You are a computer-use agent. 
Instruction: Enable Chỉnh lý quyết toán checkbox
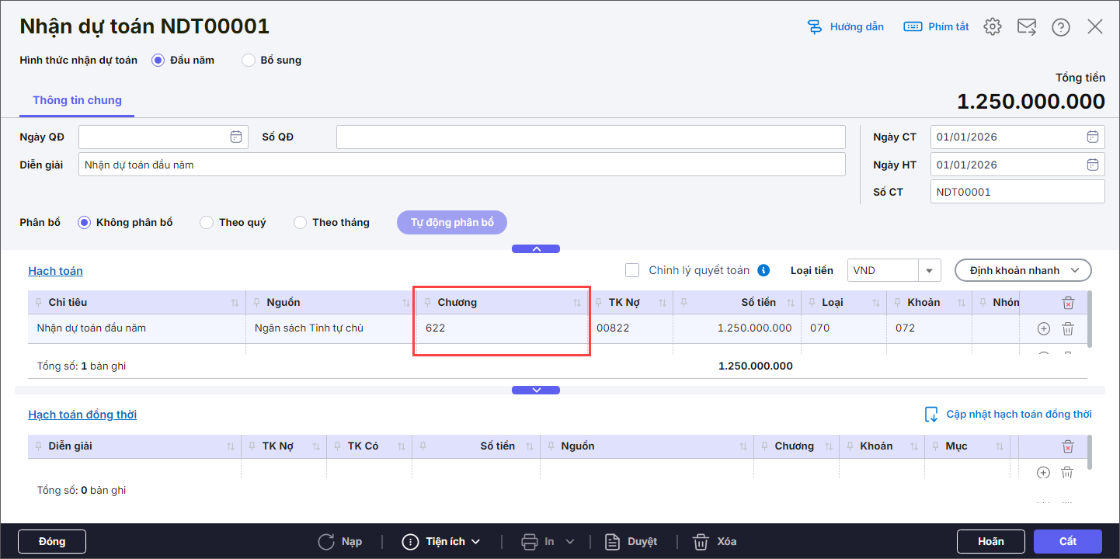[632, 270]
